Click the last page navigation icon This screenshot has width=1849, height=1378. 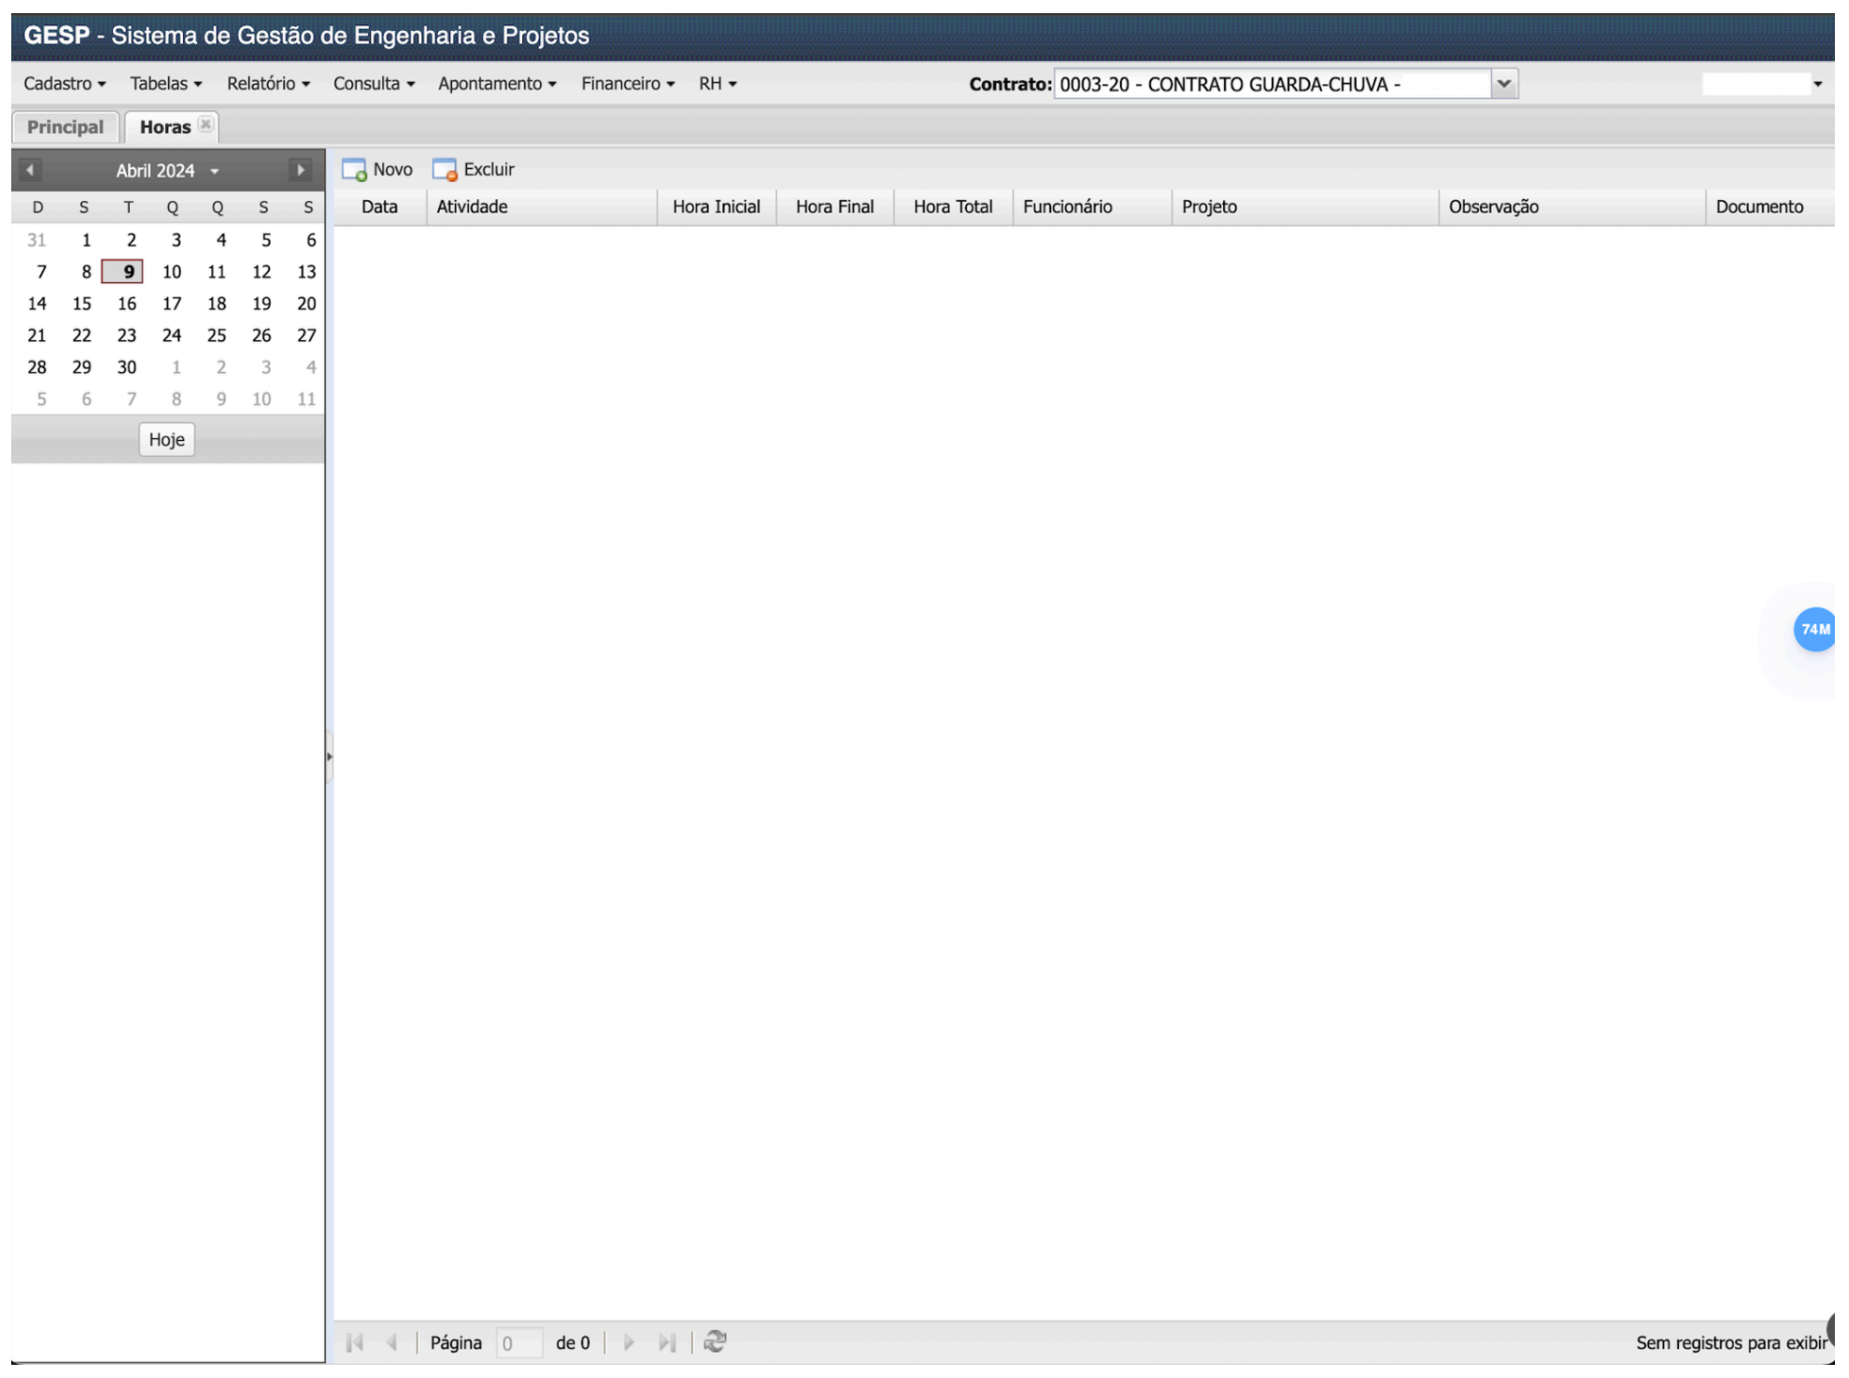667,1342
